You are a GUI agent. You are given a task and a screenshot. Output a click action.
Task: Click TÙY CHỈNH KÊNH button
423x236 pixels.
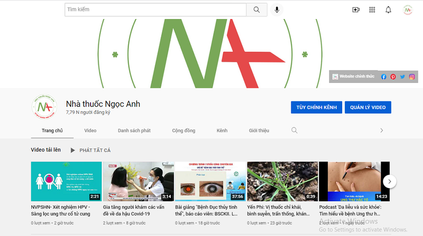pos(317,107)
